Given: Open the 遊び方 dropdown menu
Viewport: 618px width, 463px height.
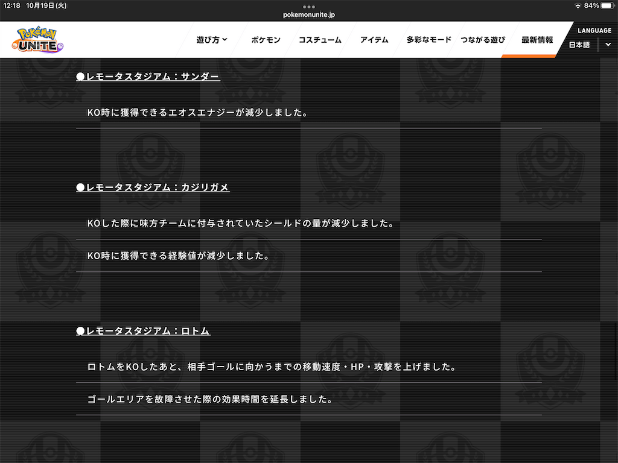Looking at the screenshot, I should click(212, 40).
